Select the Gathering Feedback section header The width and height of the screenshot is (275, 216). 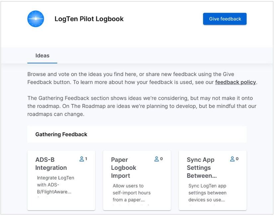coord(61,134)
